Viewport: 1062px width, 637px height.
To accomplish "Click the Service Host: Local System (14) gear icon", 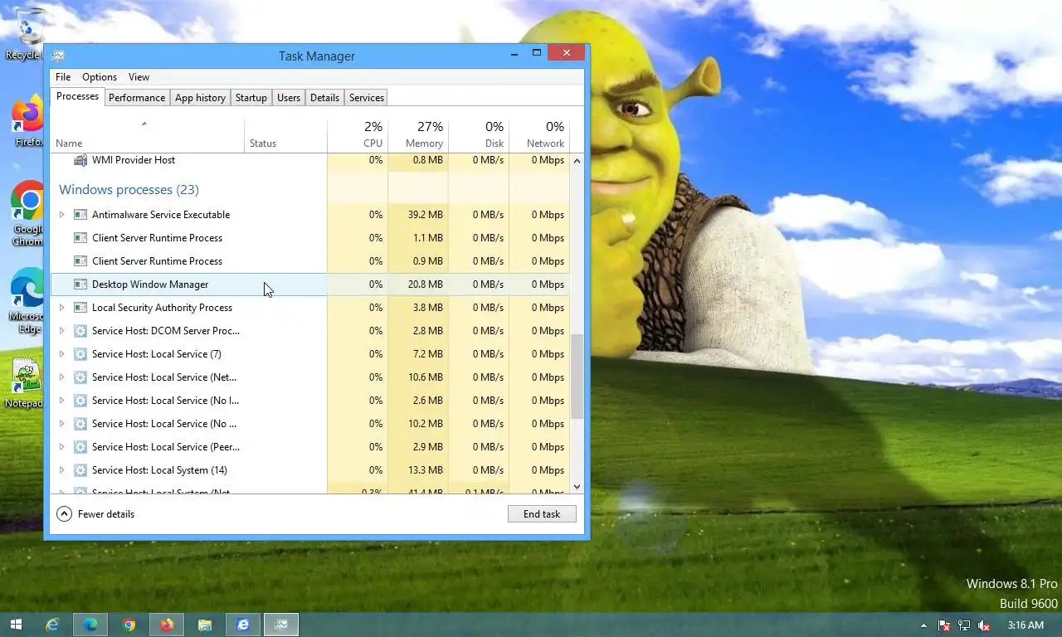I will pyautogui.click(x=80, y=470).
